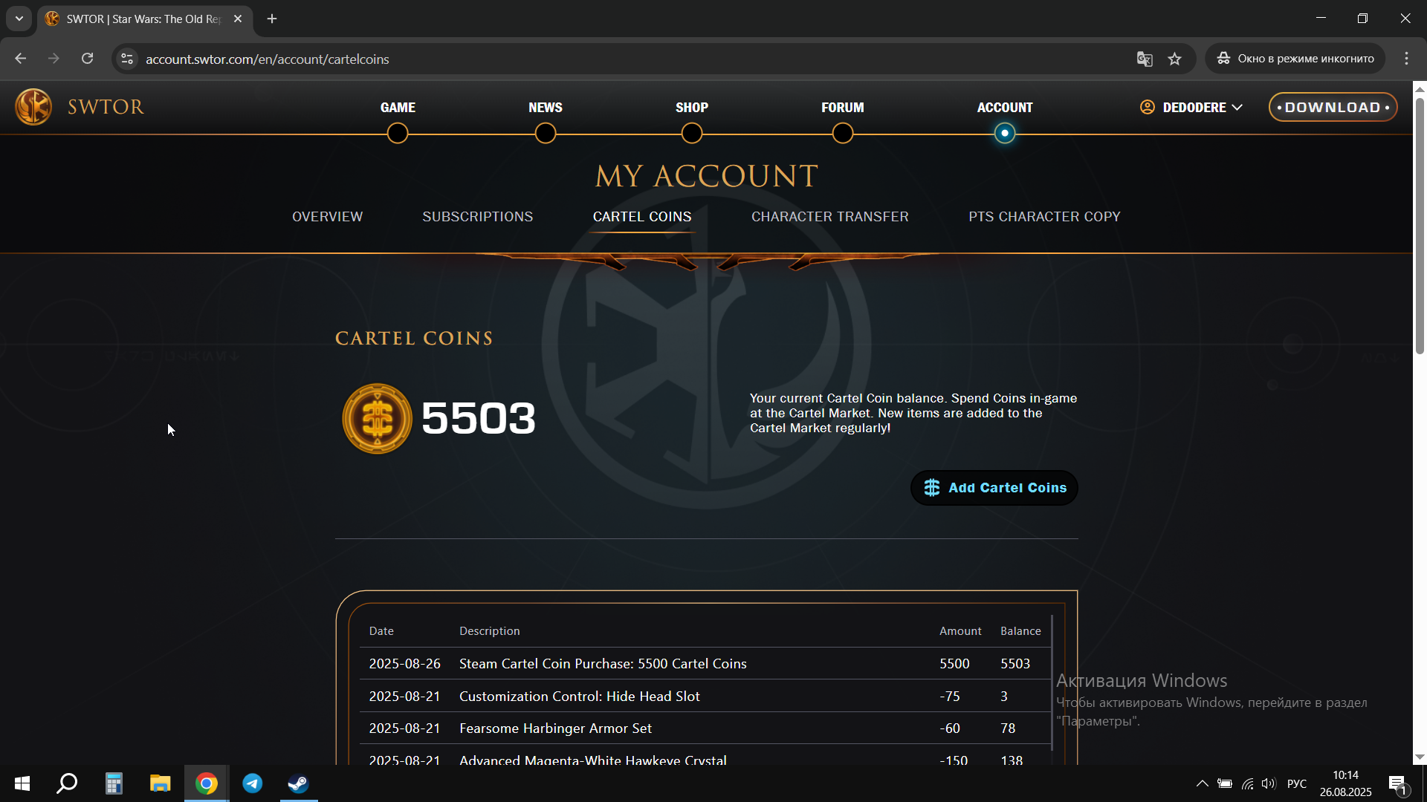The width and height of the screenshot is (1427, 802).
Task: Open Windows search from taskbar
Action: (68, 783)
